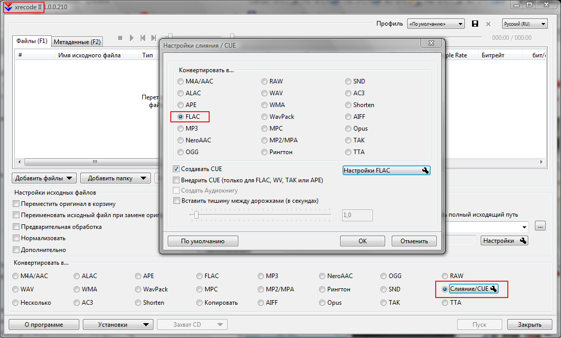Click the previous track playback icon
The image size is (561, 338).
(x=143, y=38)
